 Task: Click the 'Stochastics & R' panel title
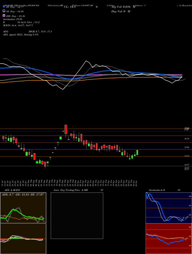click(157, 190)
